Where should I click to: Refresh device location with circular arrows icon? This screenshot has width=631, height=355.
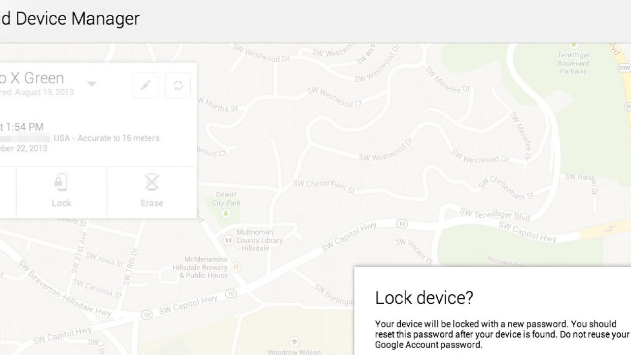[x=178, y=85]
